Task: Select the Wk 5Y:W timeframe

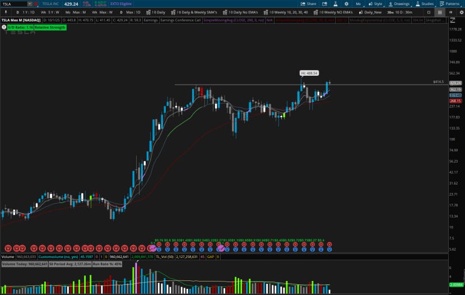Action: tap(50, 12)
